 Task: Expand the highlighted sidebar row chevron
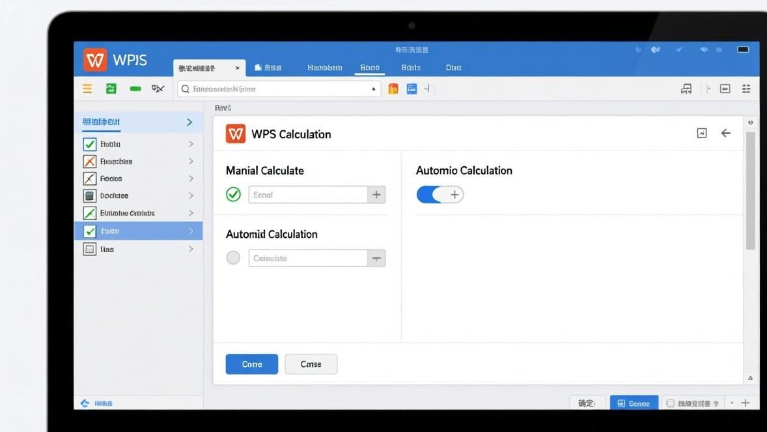(191, 231)
